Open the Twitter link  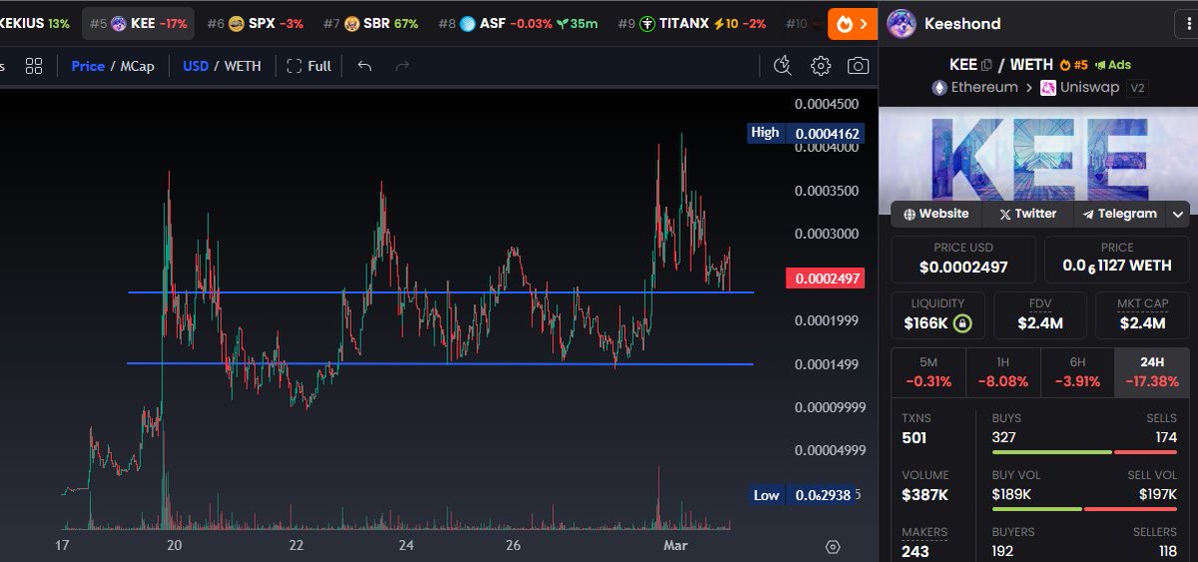pos(1028,214)
